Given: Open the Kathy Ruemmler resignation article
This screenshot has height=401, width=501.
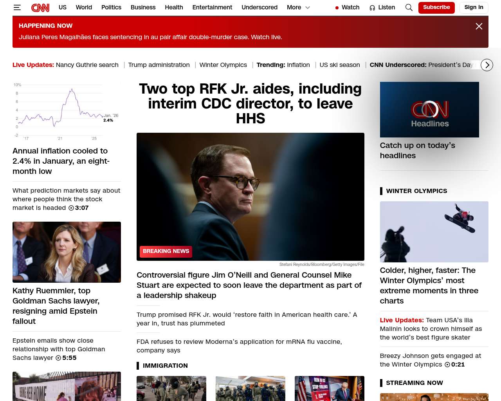Looking at the screenshot, I should (x=56, y=306).
